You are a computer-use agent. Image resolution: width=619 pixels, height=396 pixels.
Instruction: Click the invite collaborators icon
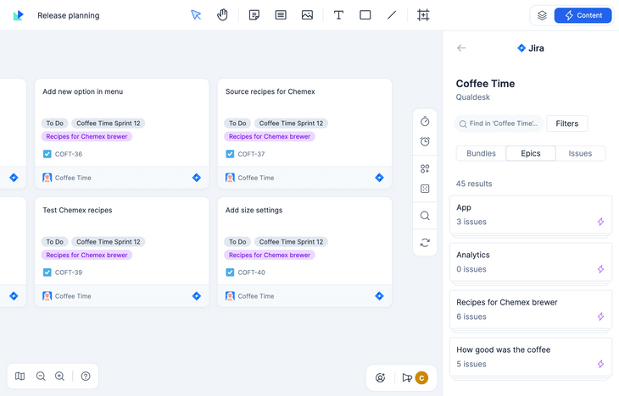[380, 378]
